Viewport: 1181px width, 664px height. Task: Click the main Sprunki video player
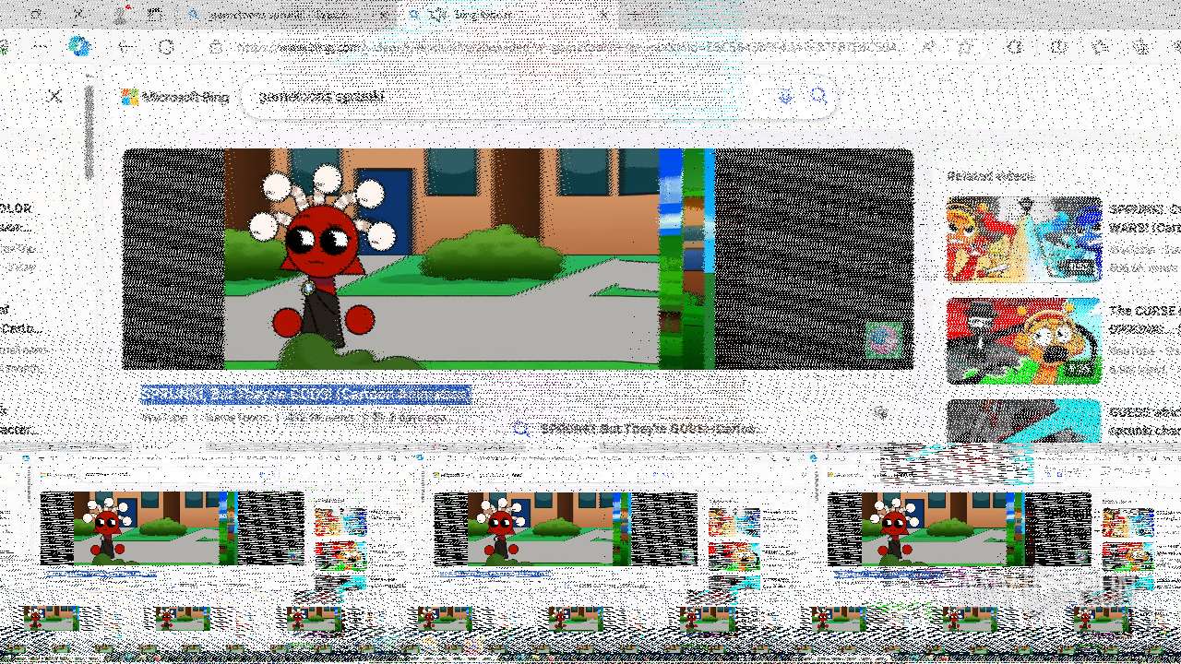(x=518, y=259)
